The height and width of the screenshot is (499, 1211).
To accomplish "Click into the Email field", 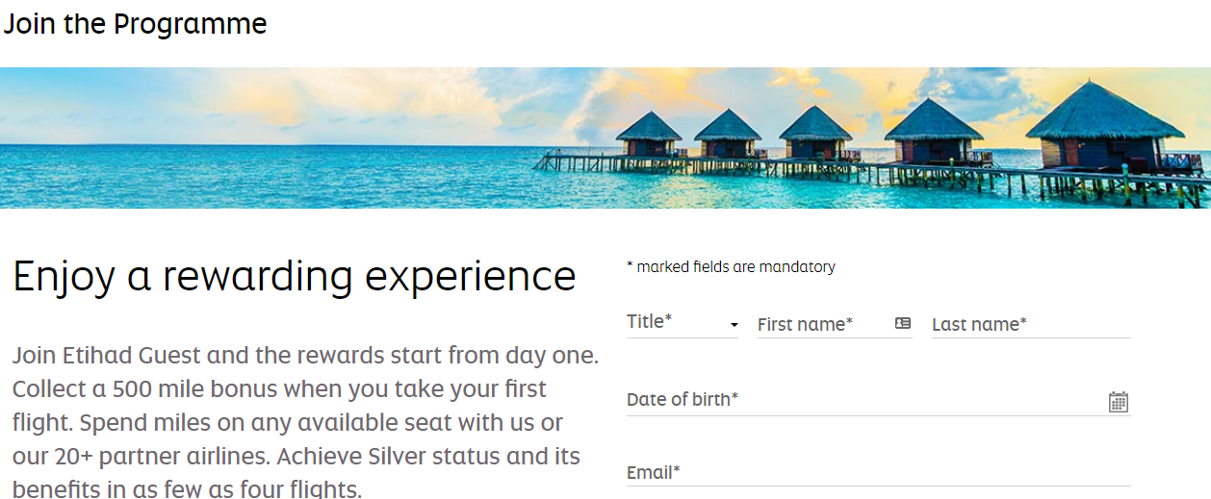I will pyautogui.click(x=878, y=472).
